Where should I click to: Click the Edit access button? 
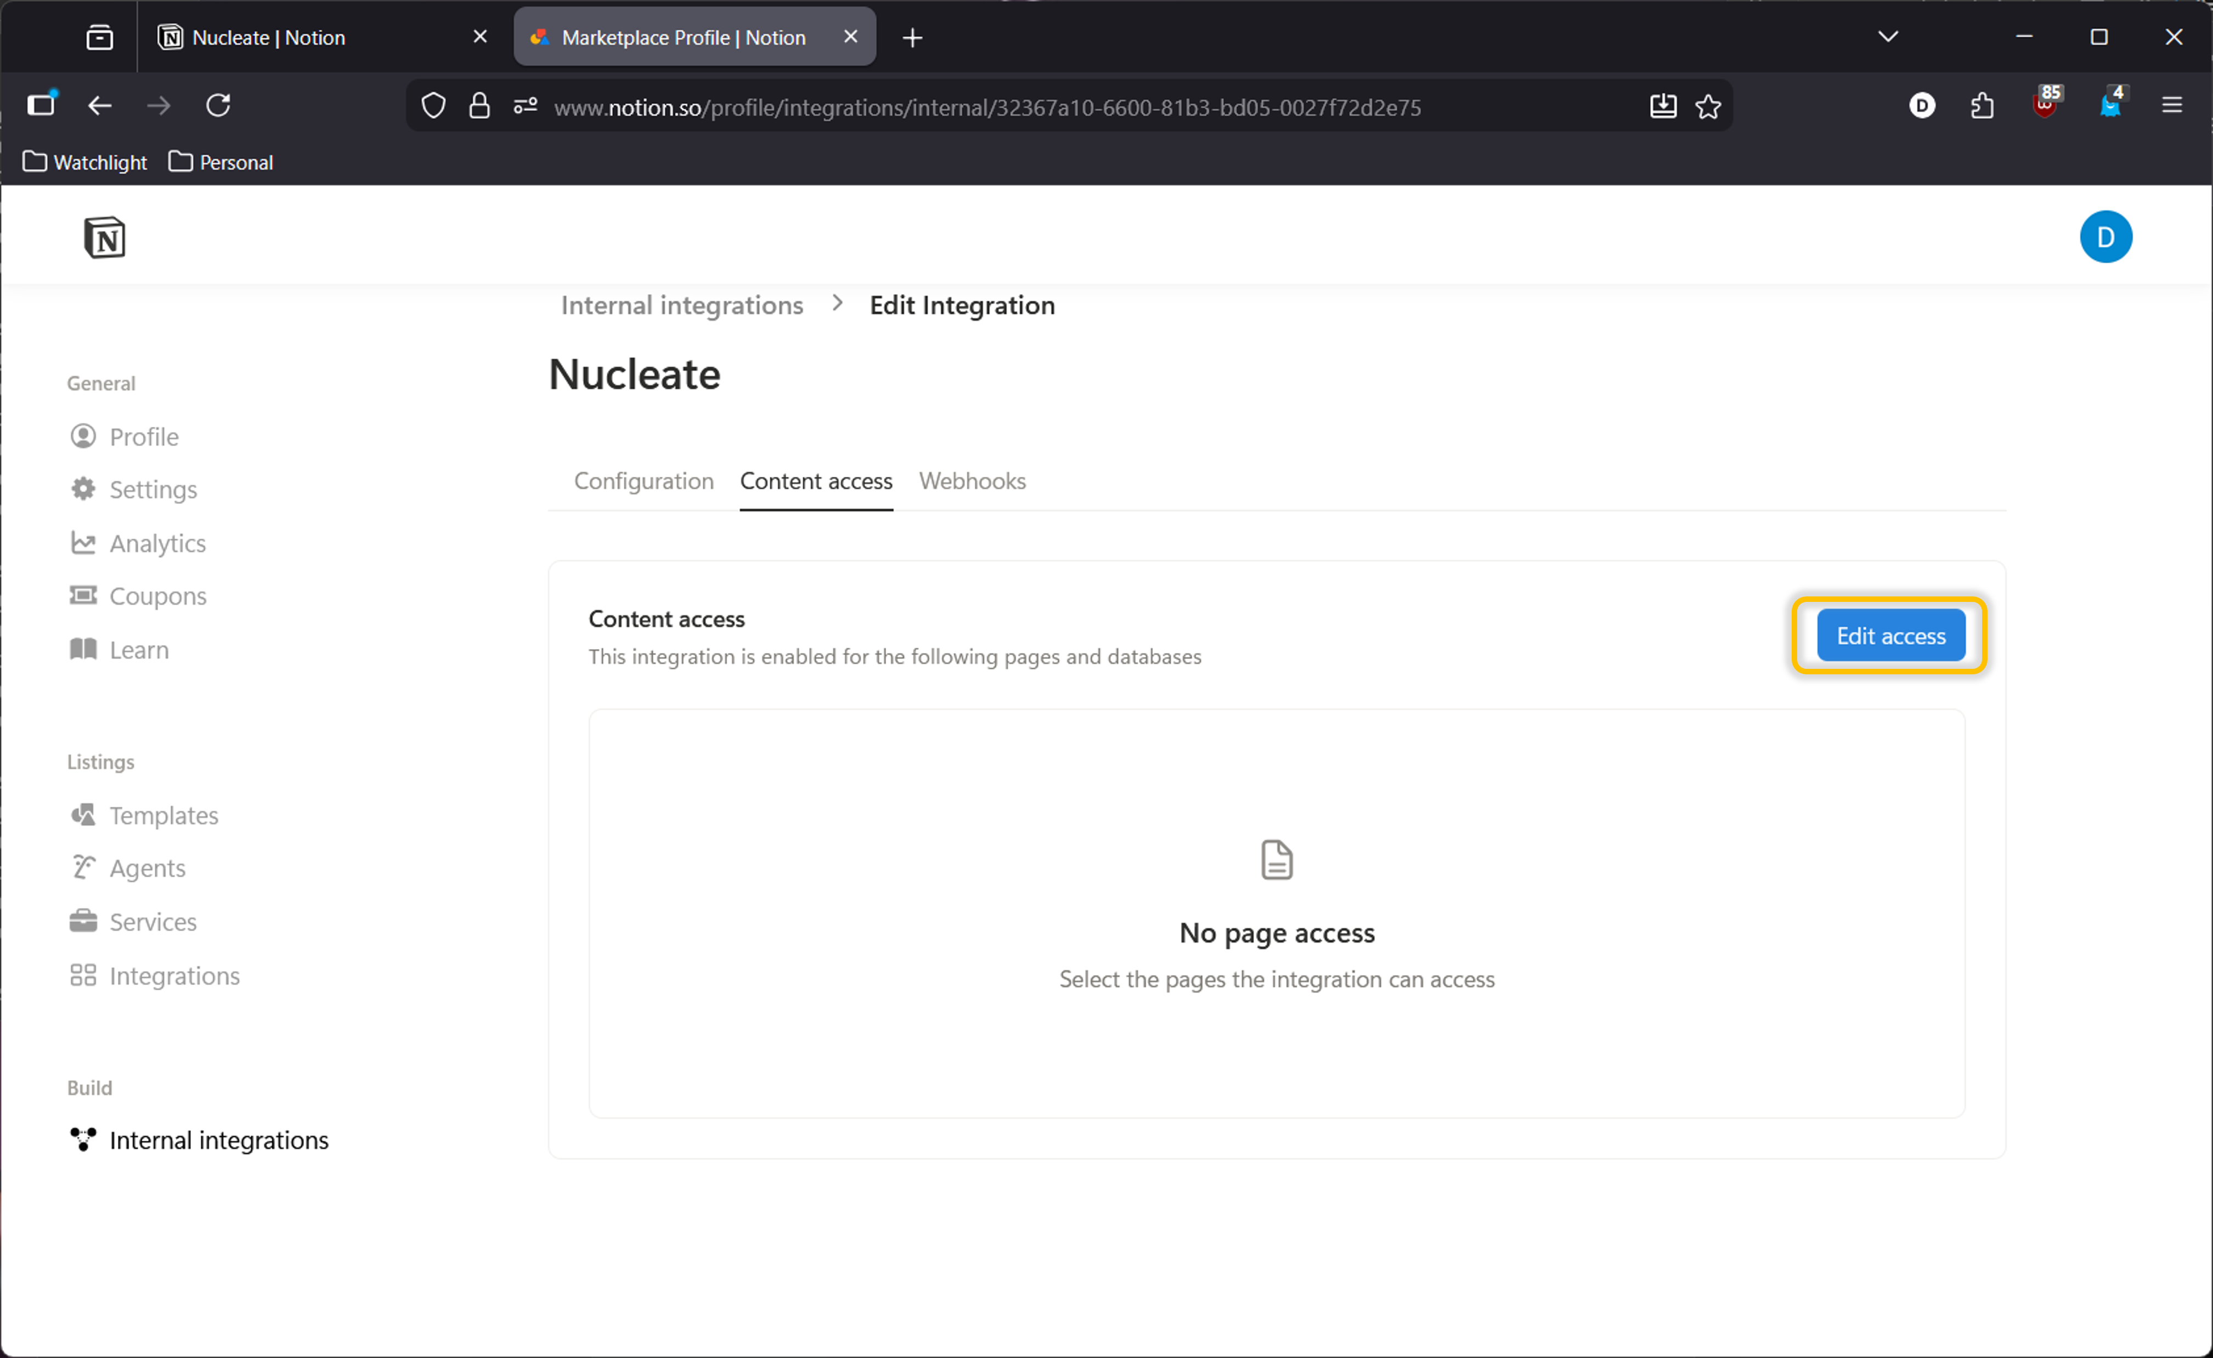1890,636
